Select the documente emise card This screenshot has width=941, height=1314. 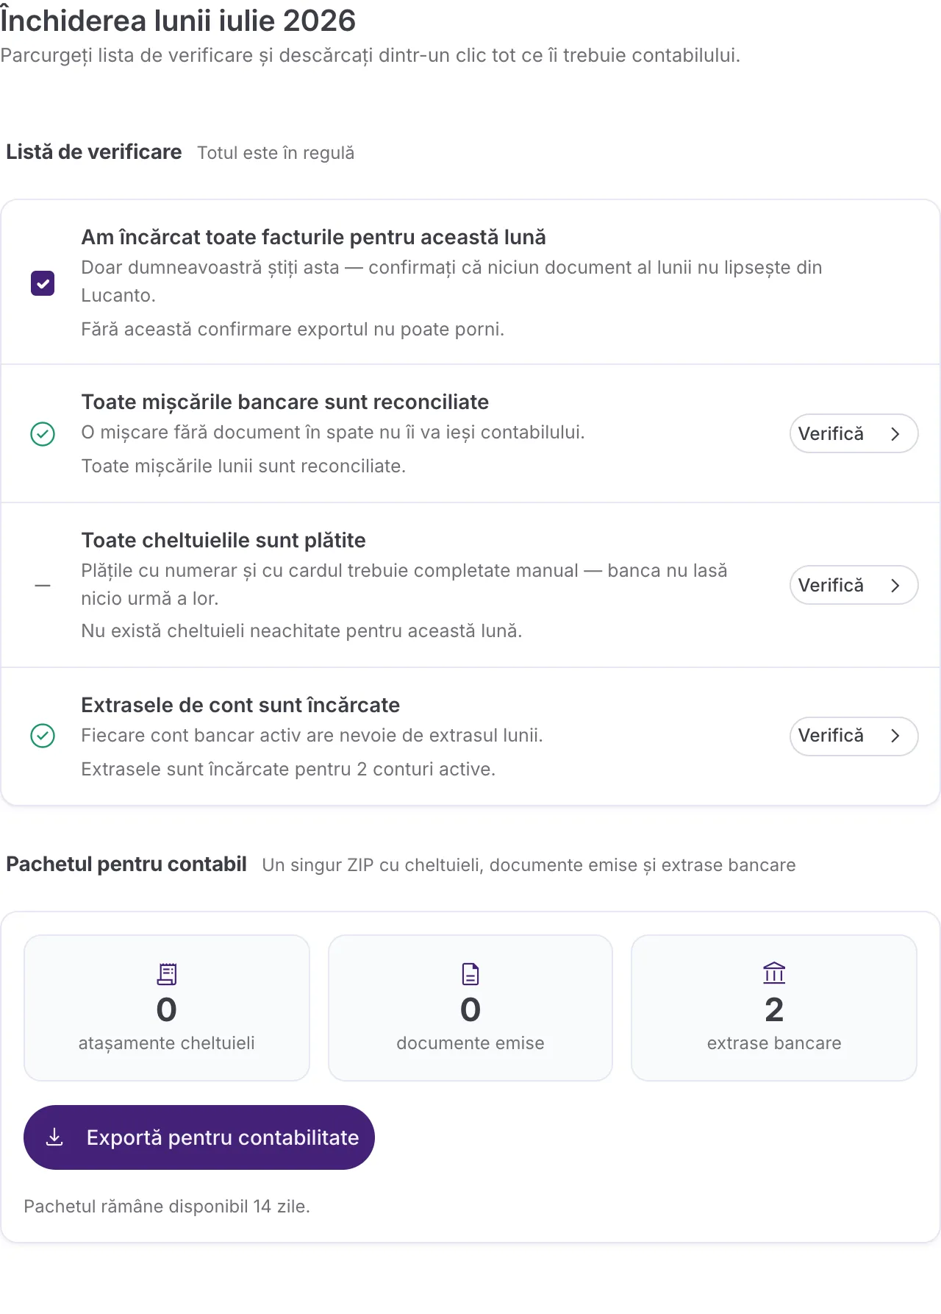coord(470,1008)
